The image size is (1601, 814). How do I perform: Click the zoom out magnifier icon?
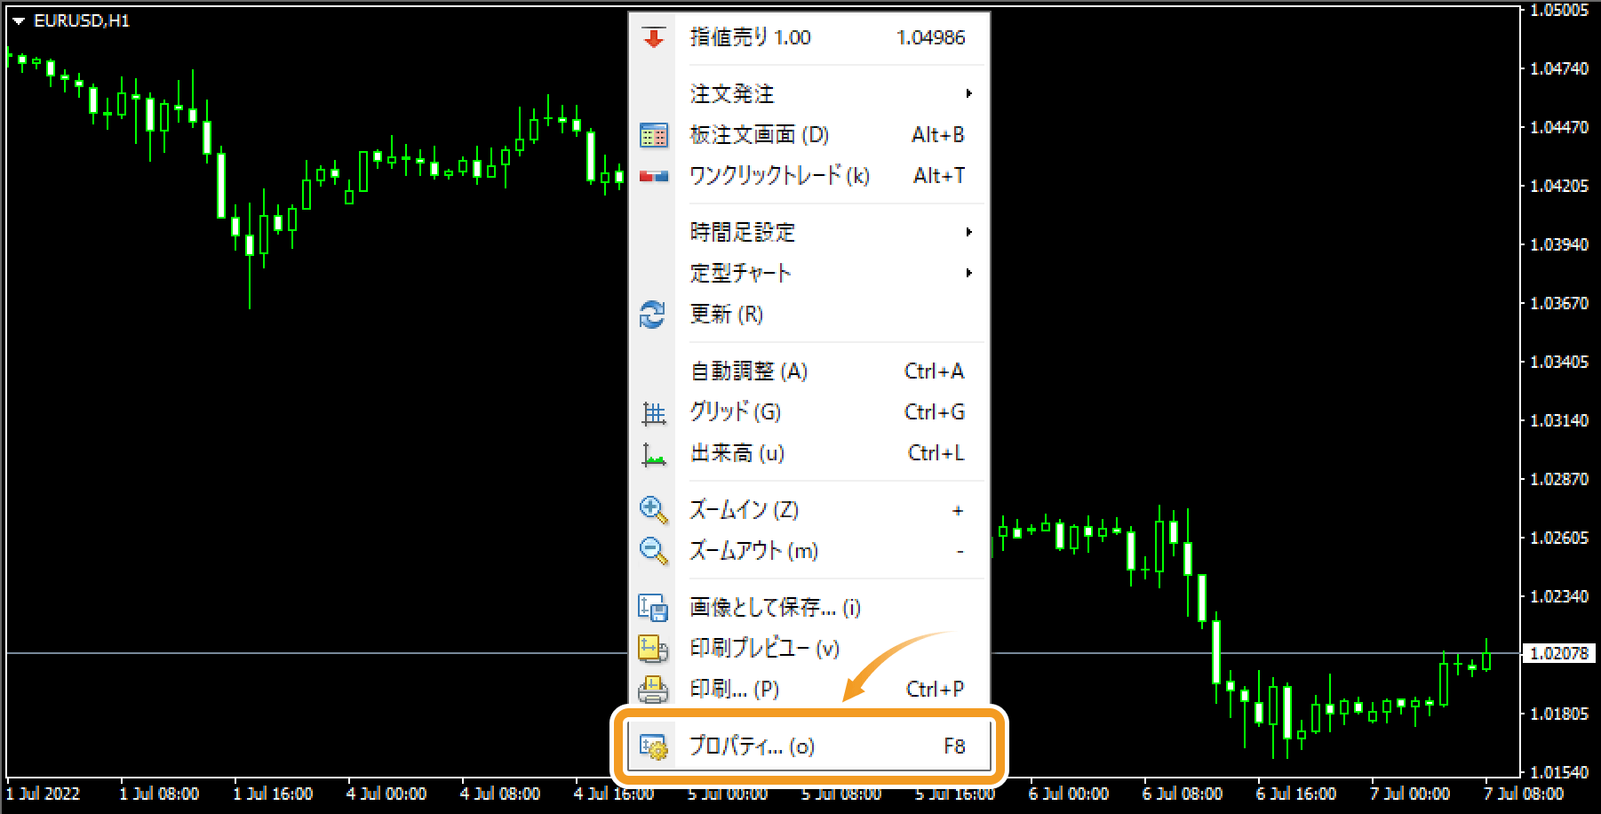[654, 551]
